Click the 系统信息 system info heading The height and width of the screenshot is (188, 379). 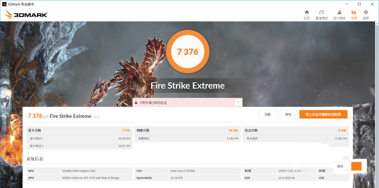coord(35,159)
